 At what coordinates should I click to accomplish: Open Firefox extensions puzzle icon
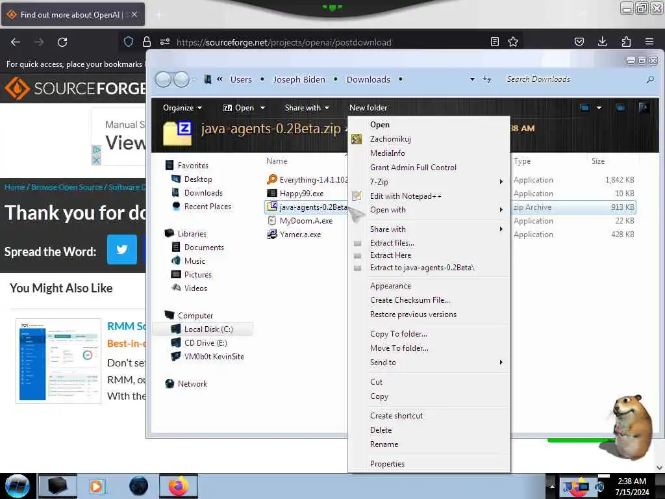tap(626, 42)
